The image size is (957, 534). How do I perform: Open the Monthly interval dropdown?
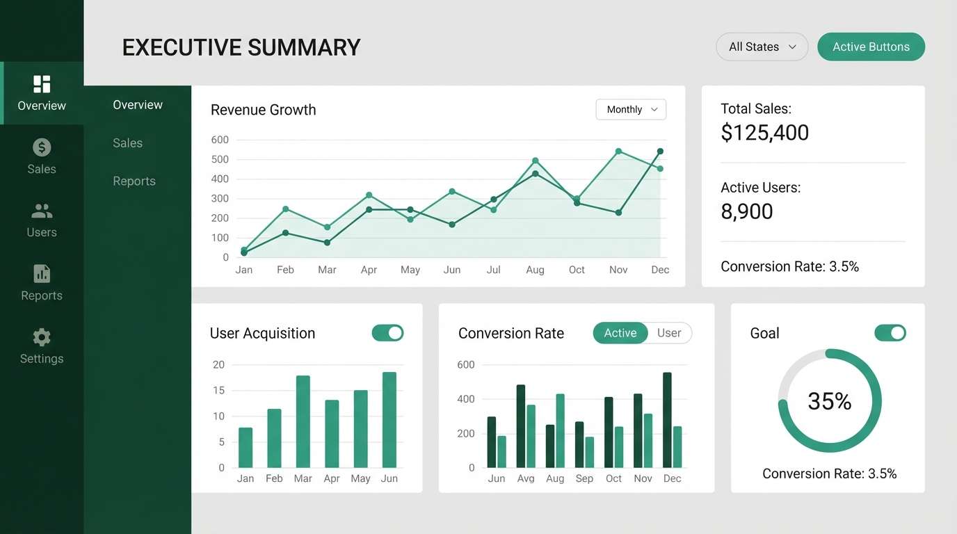pyautogui.click(x=630, y=109)
